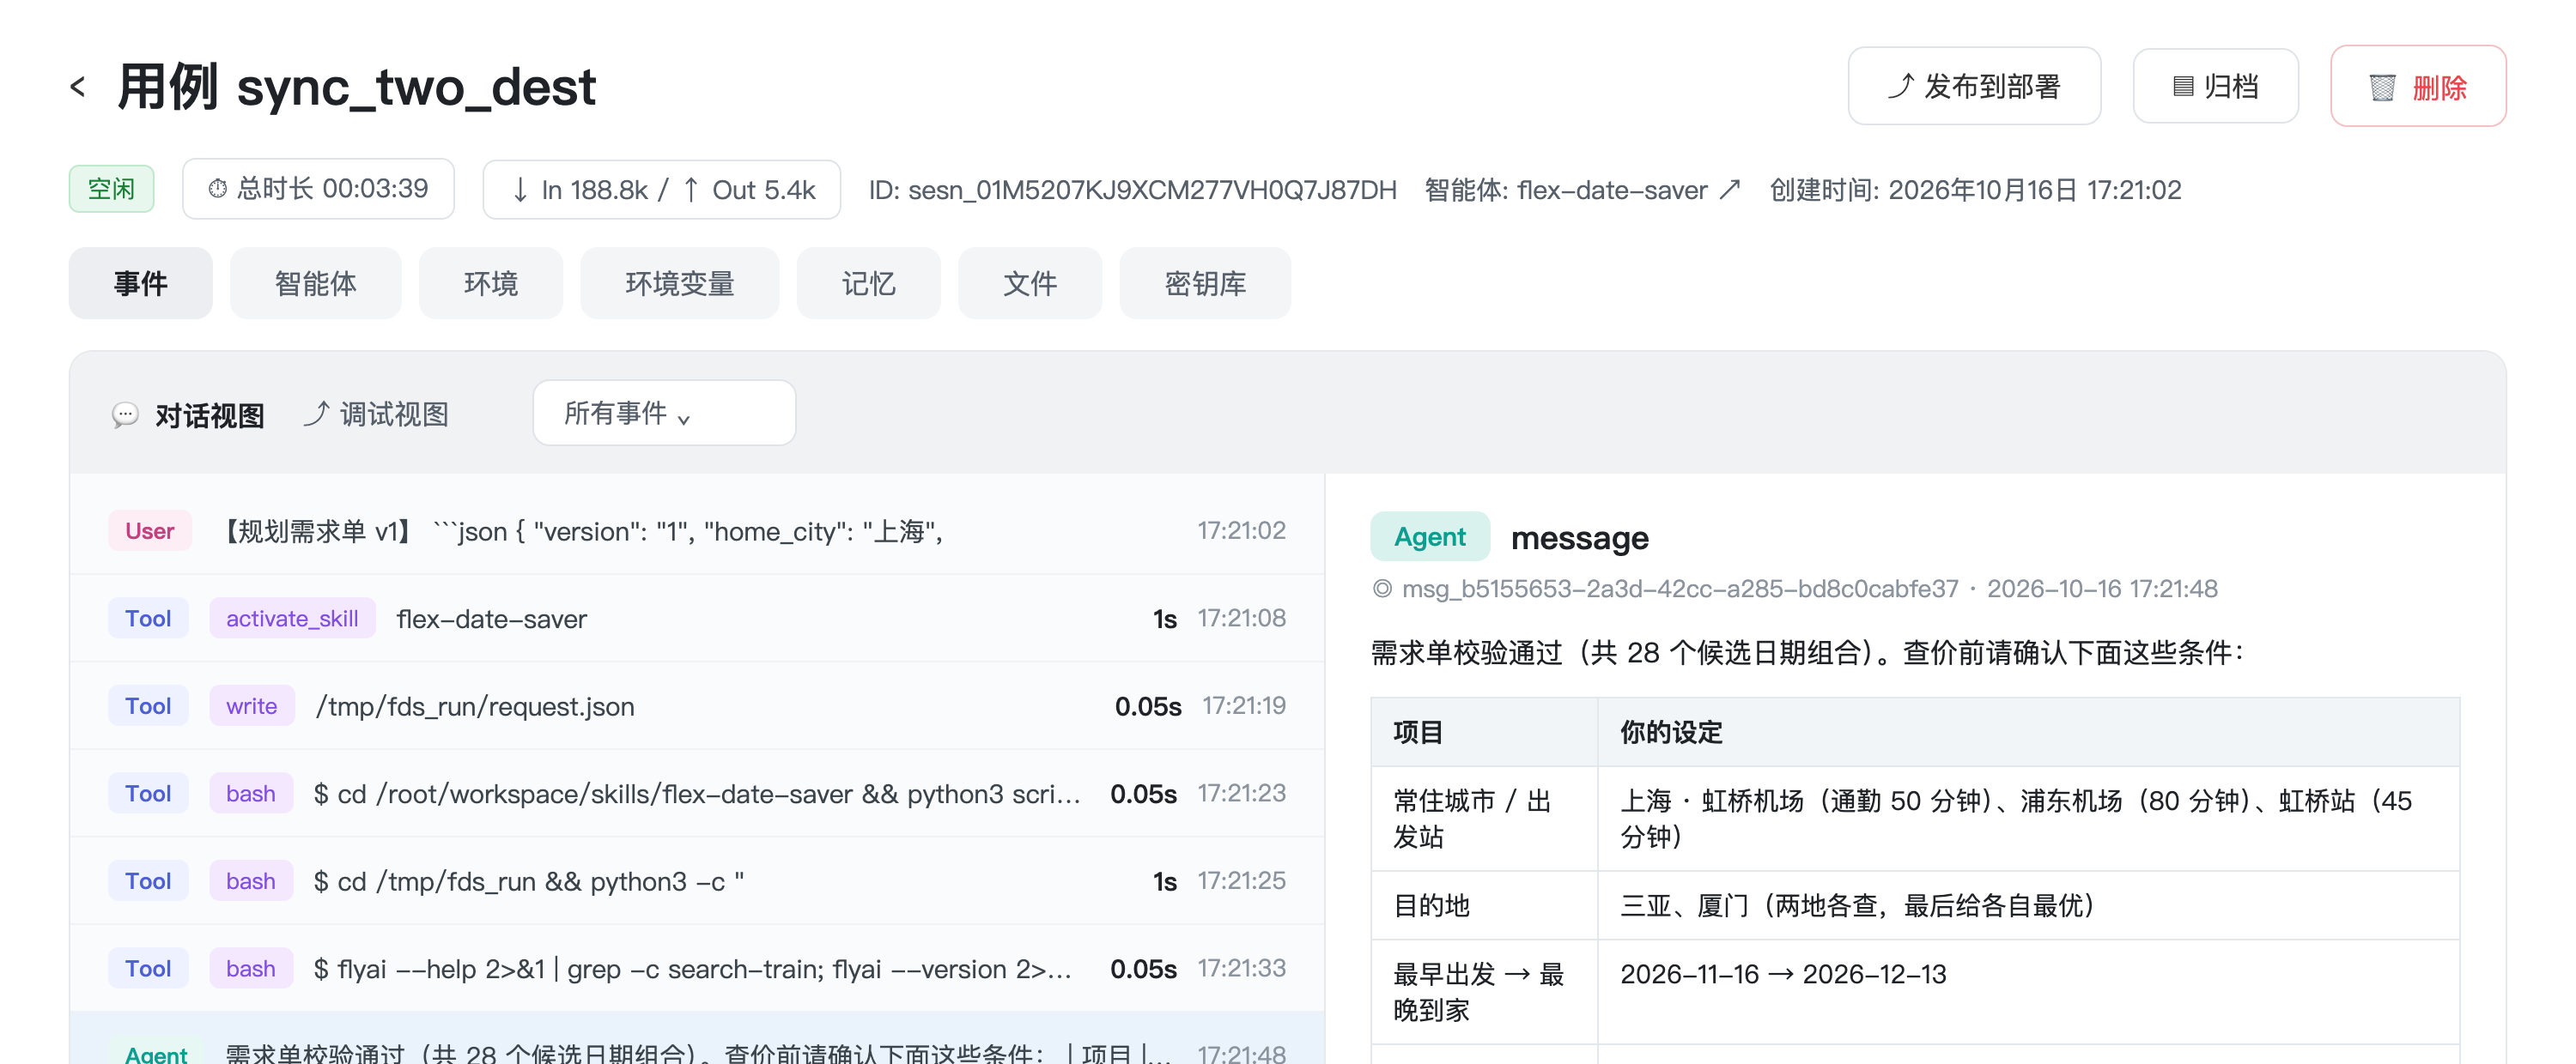Click the speech bubble icon beside 对话视图
Viewport: 2576px width, 1064px height.
(125, 414)
